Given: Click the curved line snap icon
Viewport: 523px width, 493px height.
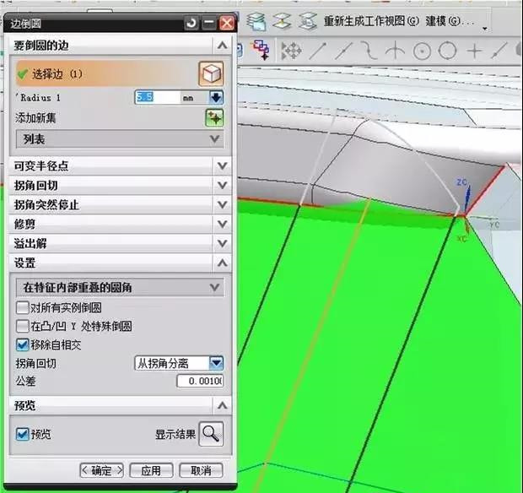Looking at the screenshot, I should 369,51.
